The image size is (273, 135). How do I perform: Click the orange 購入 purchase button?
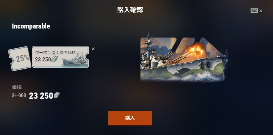[130, 118]
